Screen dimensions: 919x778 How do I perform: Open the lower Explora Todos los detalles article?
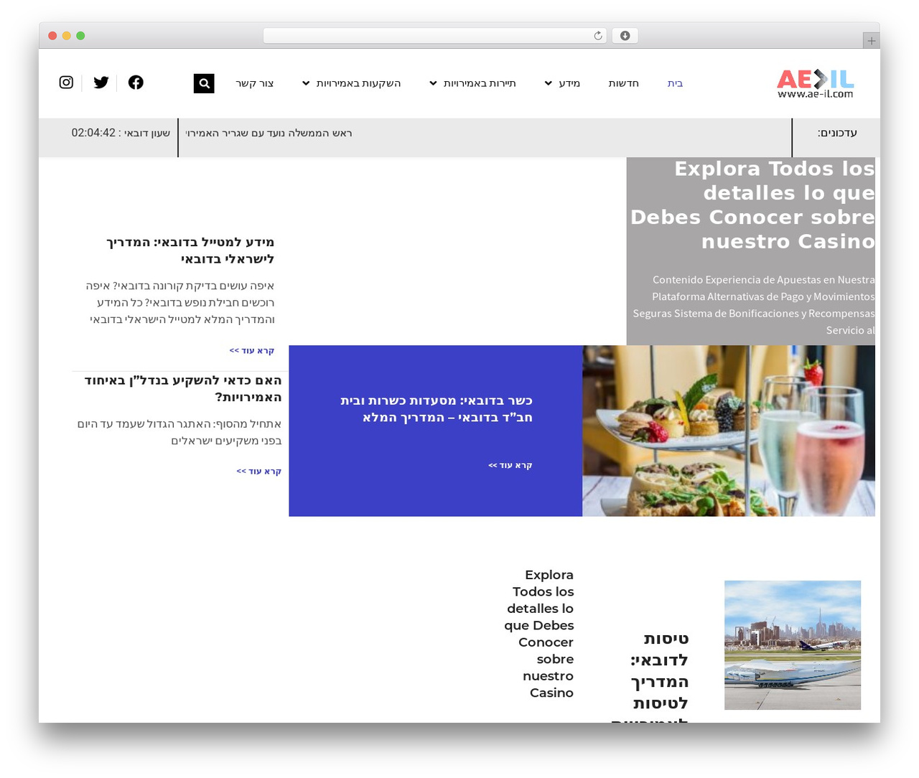click(x=539, y=634)
